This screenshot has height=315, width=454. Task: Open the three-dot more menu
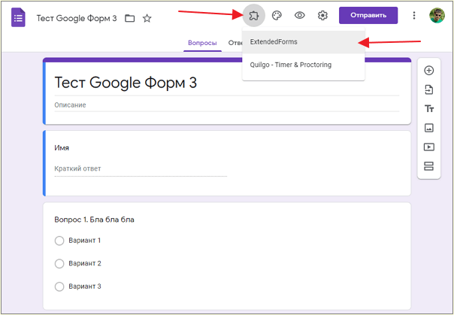coord(414,16)
